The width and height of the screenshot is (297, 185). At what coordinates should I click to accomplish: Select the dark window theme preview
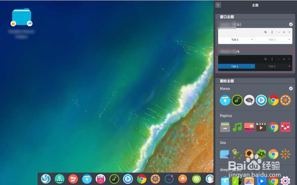coord(255,63)
